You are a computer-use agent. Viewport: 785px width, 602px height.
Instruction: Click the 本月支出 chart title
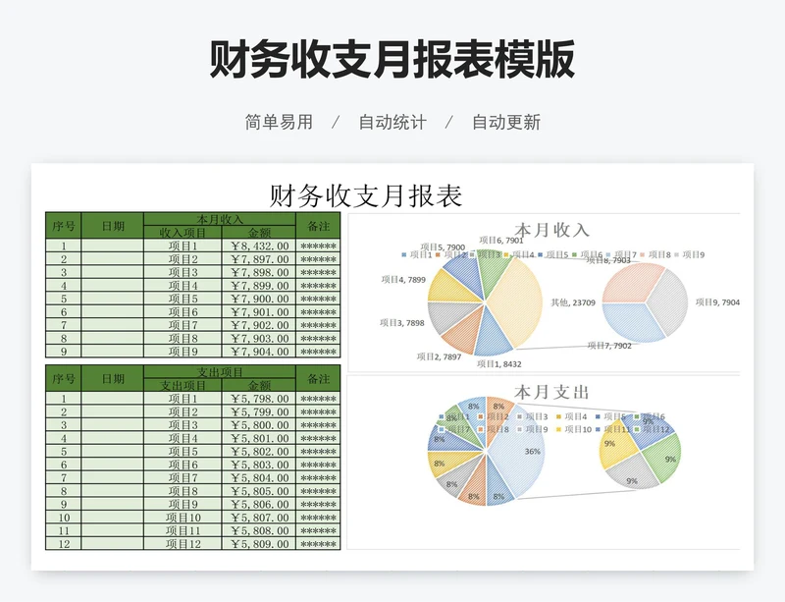pyautogui.click(x=551, y=392)
